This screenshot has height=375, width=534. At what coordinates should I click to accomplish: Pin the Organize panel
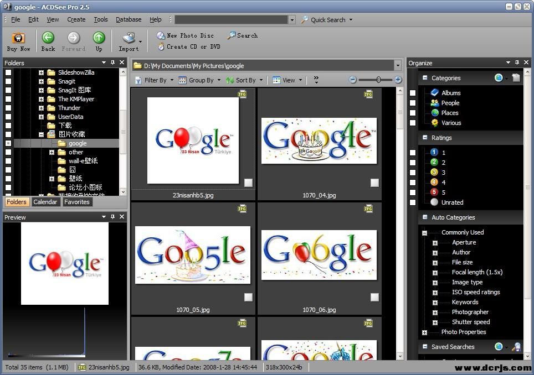(517, 62)
